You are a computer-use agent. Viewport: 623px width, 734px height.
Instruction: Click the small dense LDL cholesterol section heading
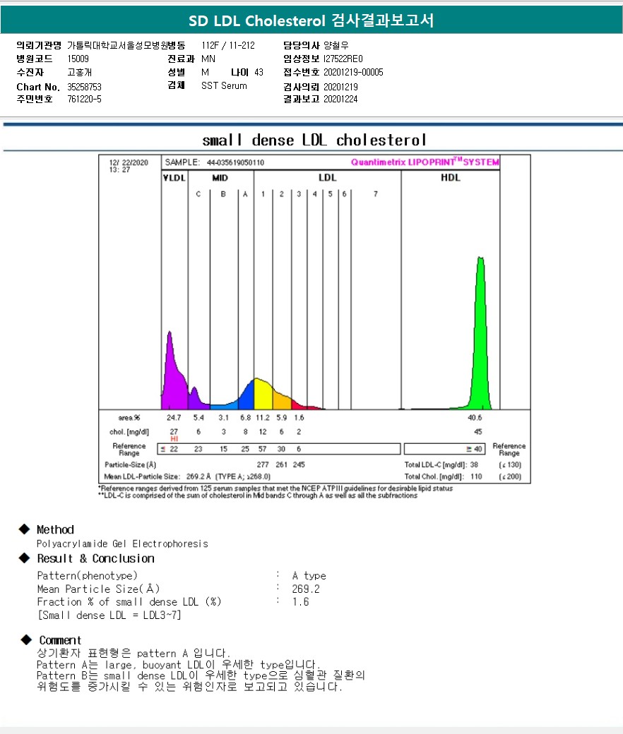314,140
